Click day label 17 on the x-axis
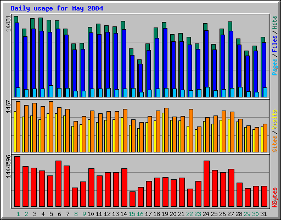 [x=148, y=214]
